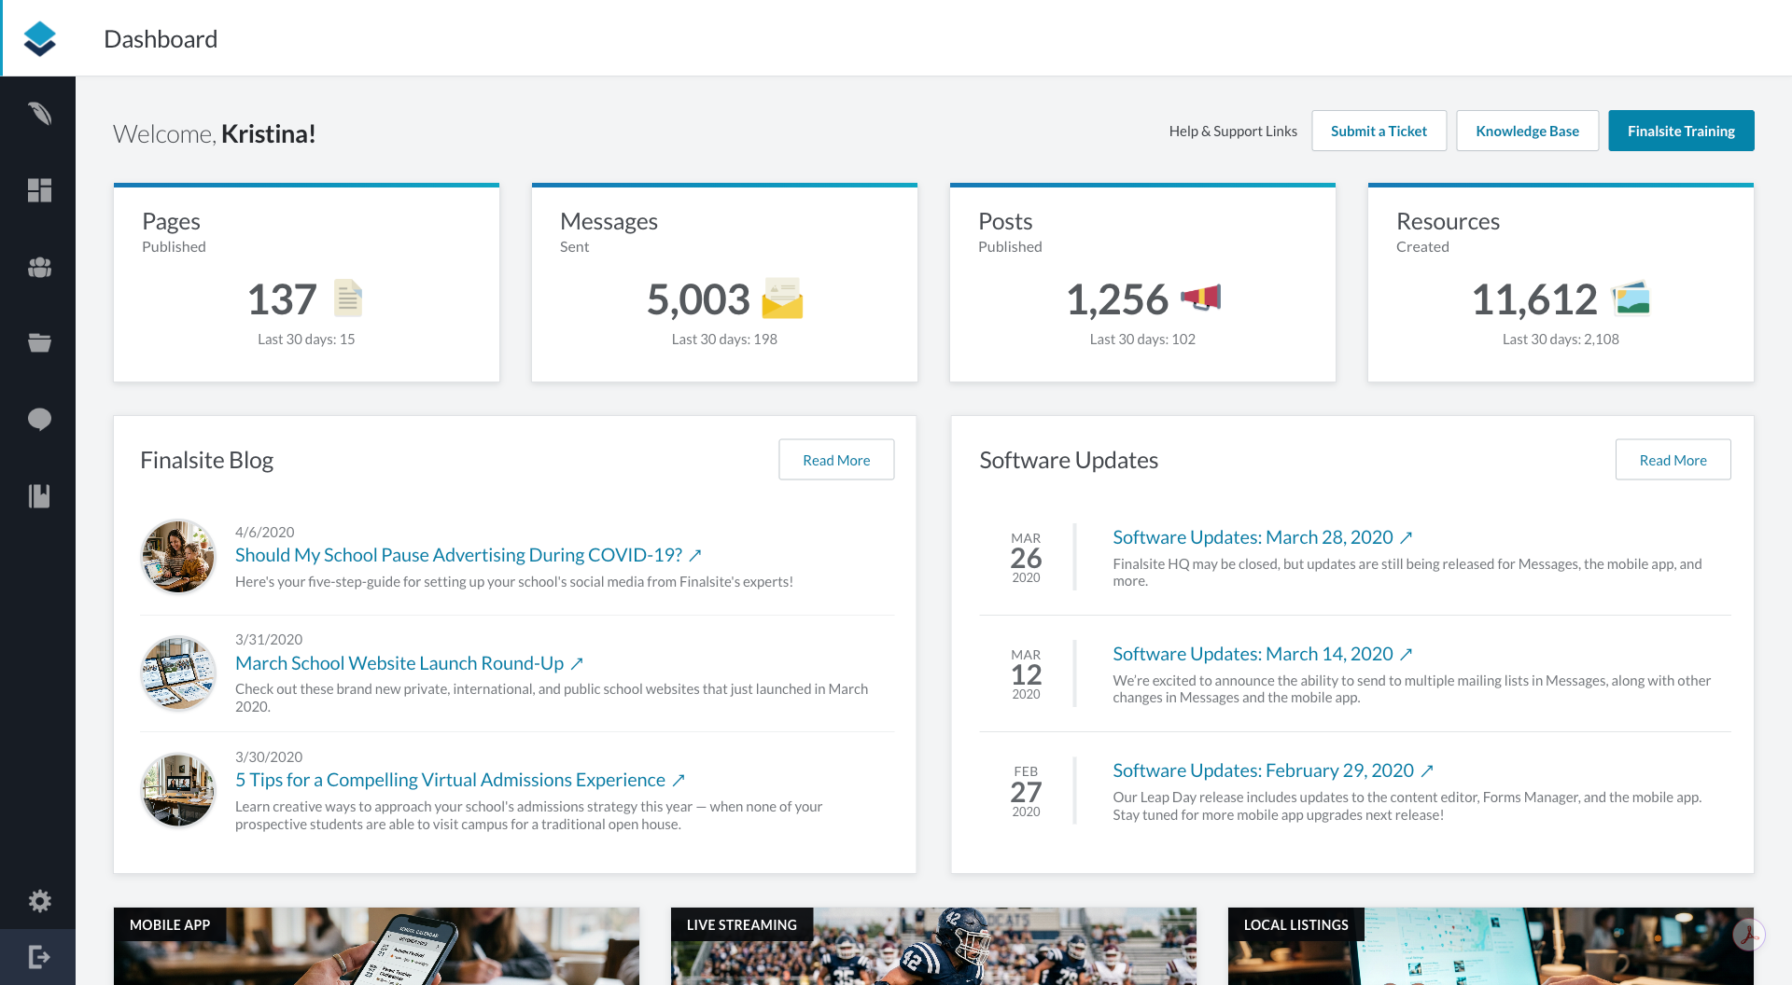Click the document icon on Pages card

coord(348,298)
